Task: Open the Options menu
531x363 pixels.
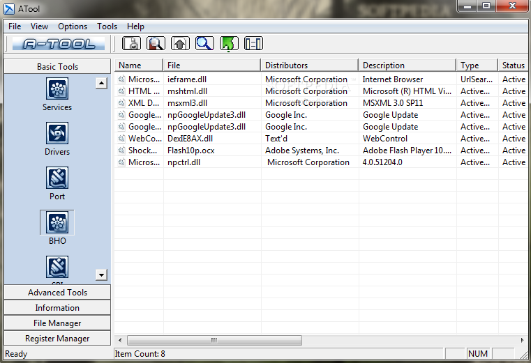Action: (73, 26)
